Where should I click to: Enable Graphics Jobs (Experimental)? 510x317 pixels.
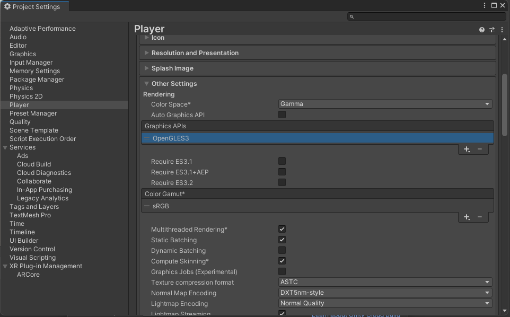point(282,271)
